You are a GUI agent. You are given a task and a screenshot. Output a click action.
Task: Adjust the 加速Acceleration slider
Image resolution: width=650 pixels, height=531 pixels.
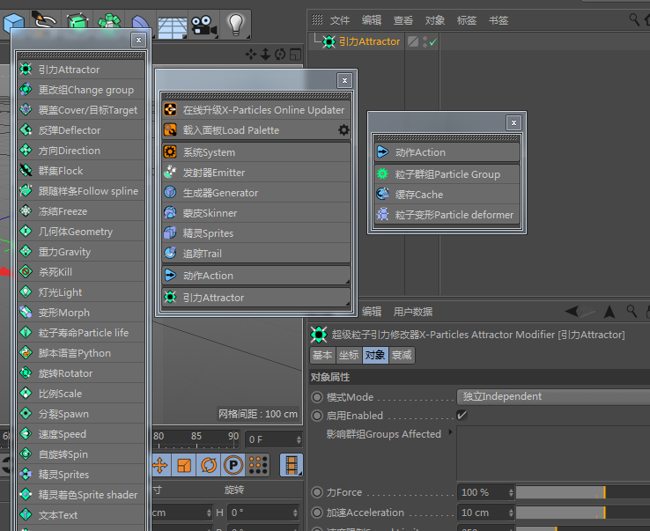[583, 513]
